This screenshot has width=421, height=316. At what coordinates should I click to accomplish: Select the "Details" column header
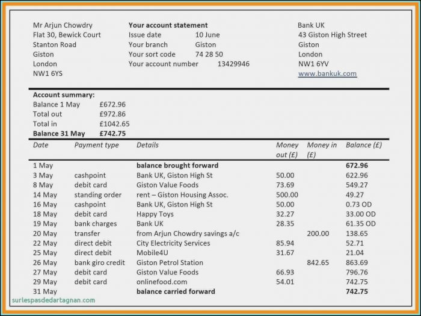pyautogui.click(x=147, y=145)
